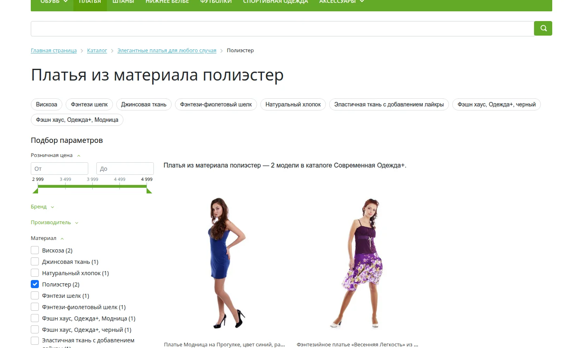Check the Джинсовая ткань (1) checkbox
The image size is (583, 348).
pyautogui.click(x=35, y=262)
